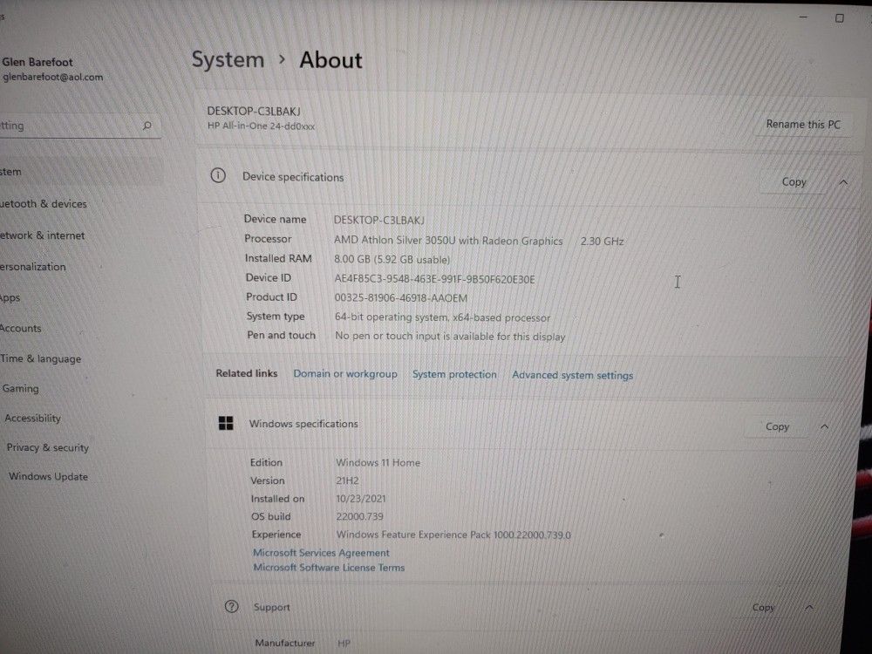This screenshot has width=872, height=654.
Task: Click the Installed on date 10/23/2021
Action: (x=360, y=498)
